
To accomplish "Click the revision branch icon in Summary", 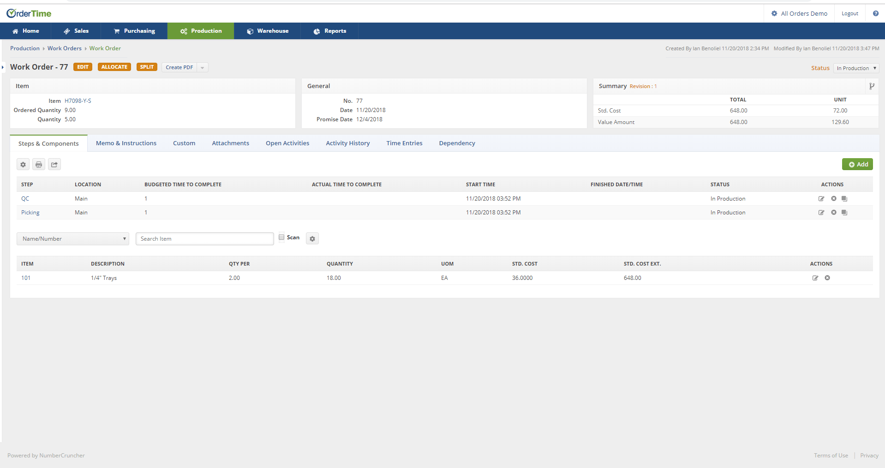I will point(872,86).
